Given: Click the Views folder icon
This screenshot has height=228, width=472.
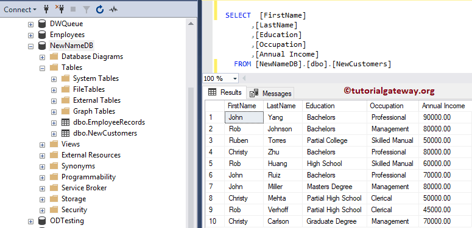Looking at the screenshot, I should (54, 144).
